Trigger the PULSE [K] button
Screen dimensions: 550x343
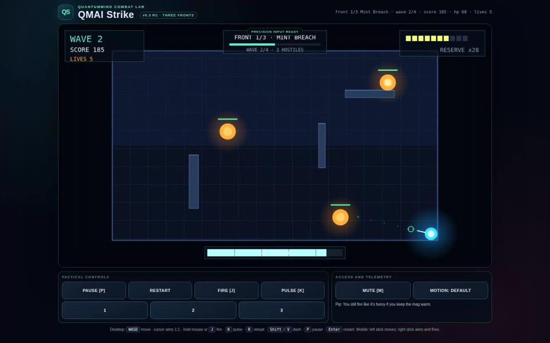(x=293, y=290)
